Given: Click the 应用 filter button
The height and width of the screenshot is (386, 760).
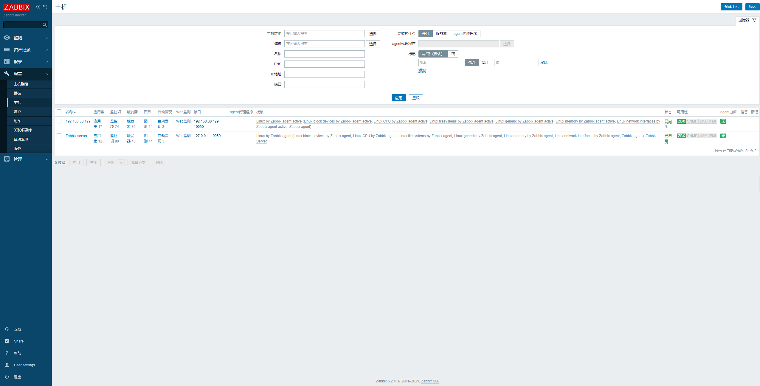Looking at the screenshot, I should pos(398,98).
